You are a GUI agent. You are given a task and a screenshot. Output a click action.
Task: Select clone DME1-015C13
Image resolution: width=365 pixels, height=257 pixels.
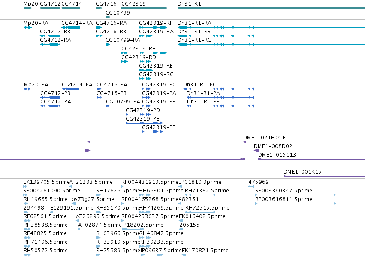coord(277,155)
